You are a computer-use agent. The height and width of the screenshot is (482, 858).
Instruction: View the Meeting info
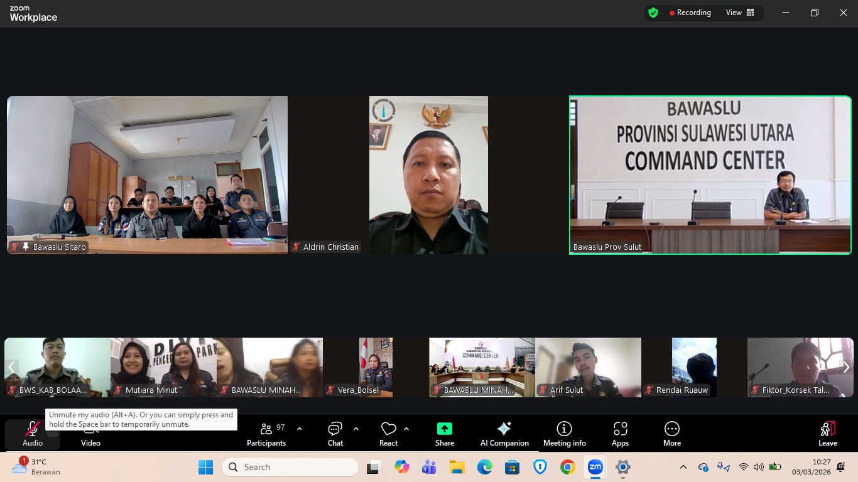pyautogui.click(x=564, y=434)
